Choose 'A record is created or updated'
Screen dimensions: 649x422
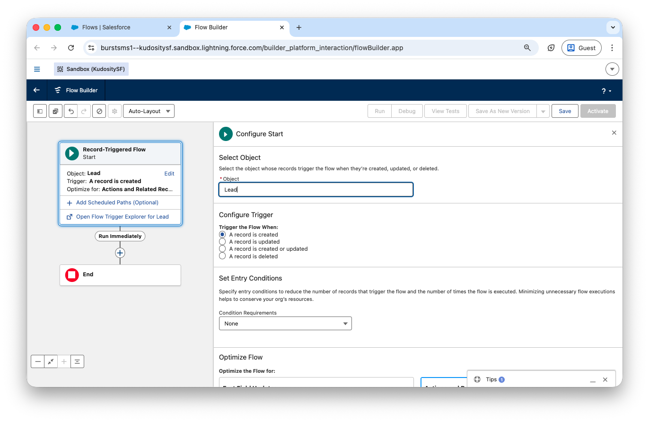(x=222, y=249)
